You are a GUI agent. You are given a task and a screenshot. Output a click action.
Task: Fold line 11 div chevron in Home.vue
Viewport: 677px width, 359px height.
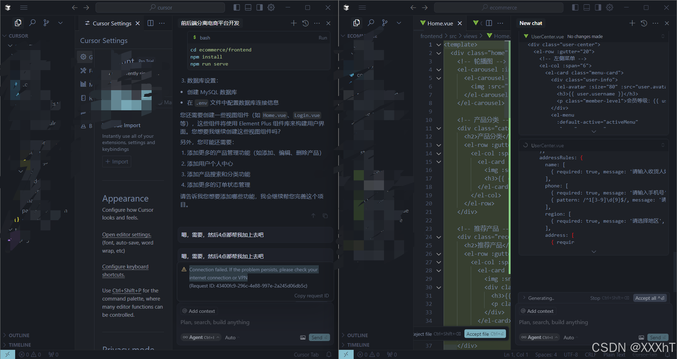[439, 129]
